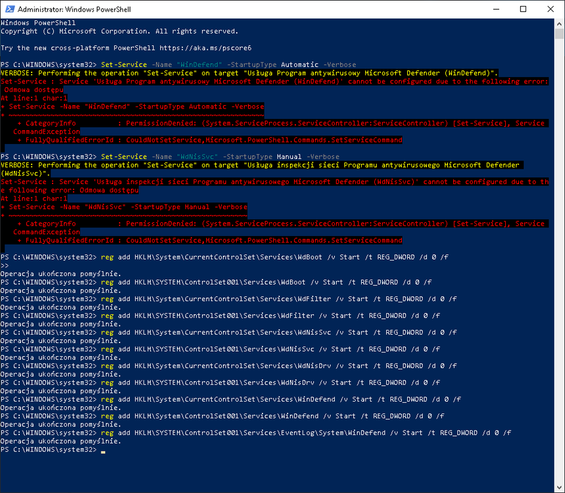Click the first 'At line:1 char:1' error line
This screenshot has width=565, height=493.
click(34, 99)
